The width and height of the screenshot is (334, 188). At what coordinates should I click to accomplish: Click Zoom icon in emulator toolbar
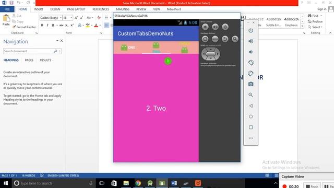tap(250, 95)
